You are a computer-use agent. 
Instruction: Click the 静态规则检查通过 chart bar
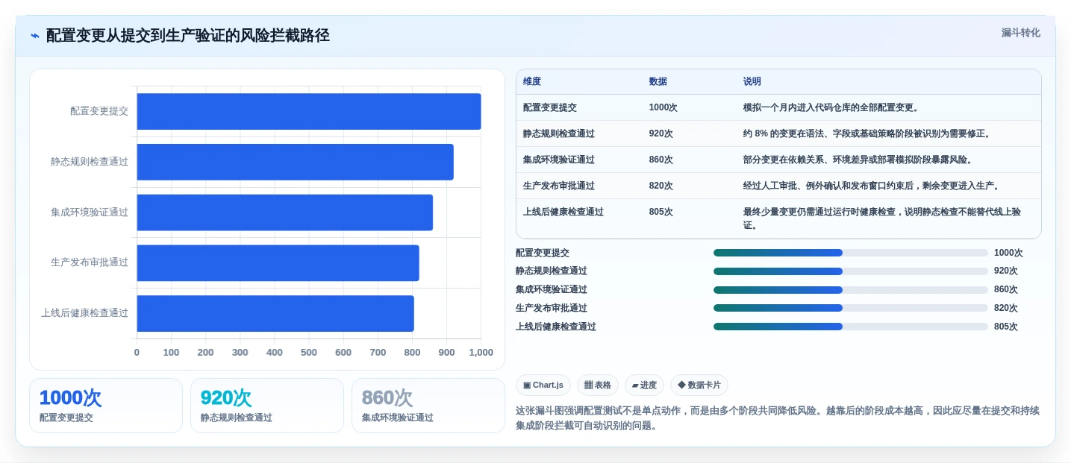(295, 162)
